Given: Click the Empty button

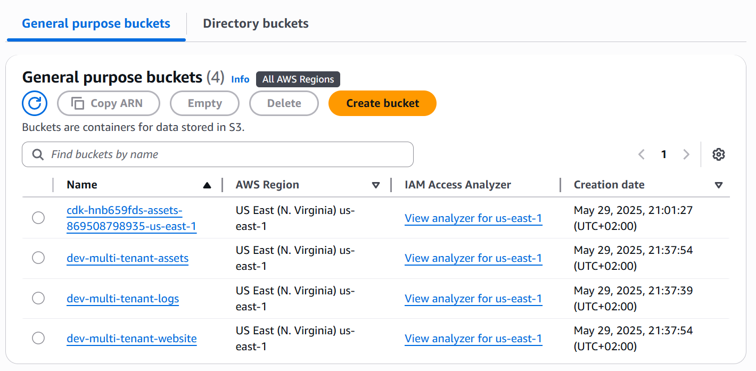Looking at the screenshot, I should click(205, 103).
